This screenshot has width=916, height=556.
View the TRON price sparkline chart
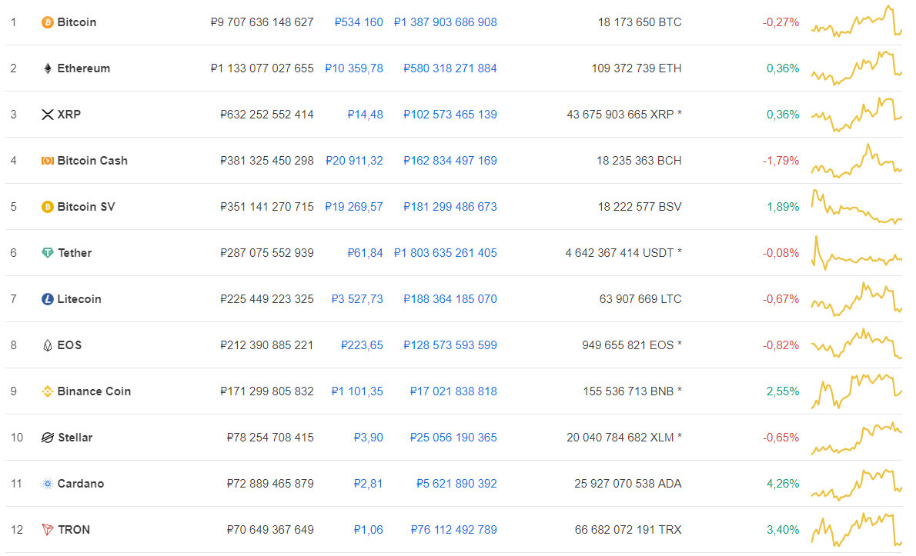(x=857, y=530)
